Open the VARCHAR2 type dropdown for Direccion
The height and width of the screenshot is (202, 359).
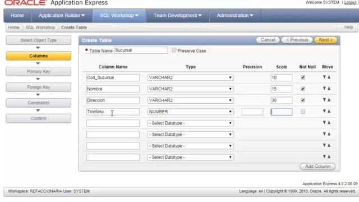[x=191, y=100]
